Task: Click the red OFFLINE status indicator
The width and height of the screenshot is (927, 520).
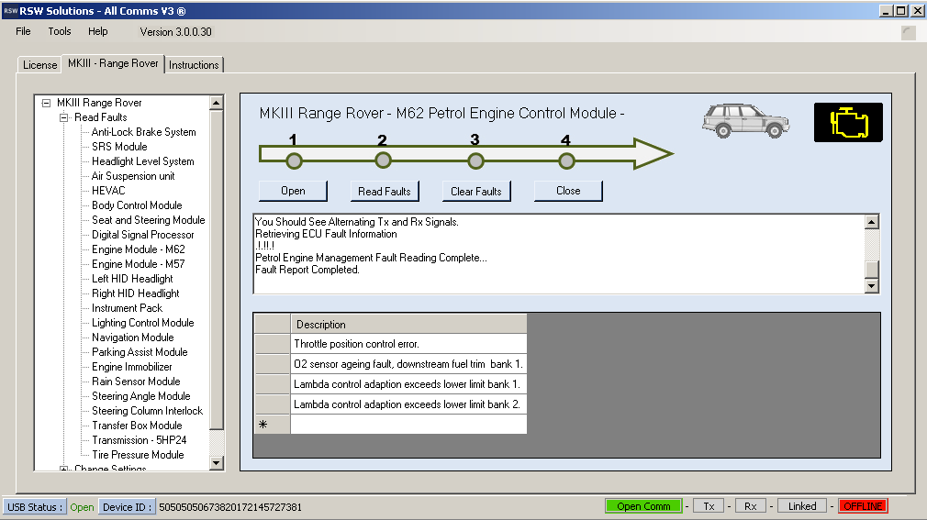Action: [x=863, y=506]
